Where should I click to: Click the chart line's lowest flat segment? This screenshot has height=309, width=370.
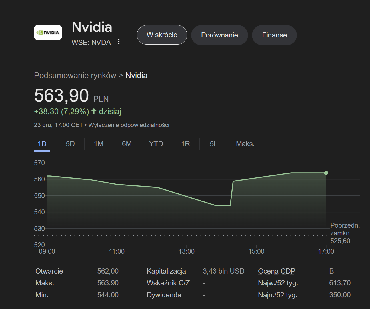pos(223,205)
